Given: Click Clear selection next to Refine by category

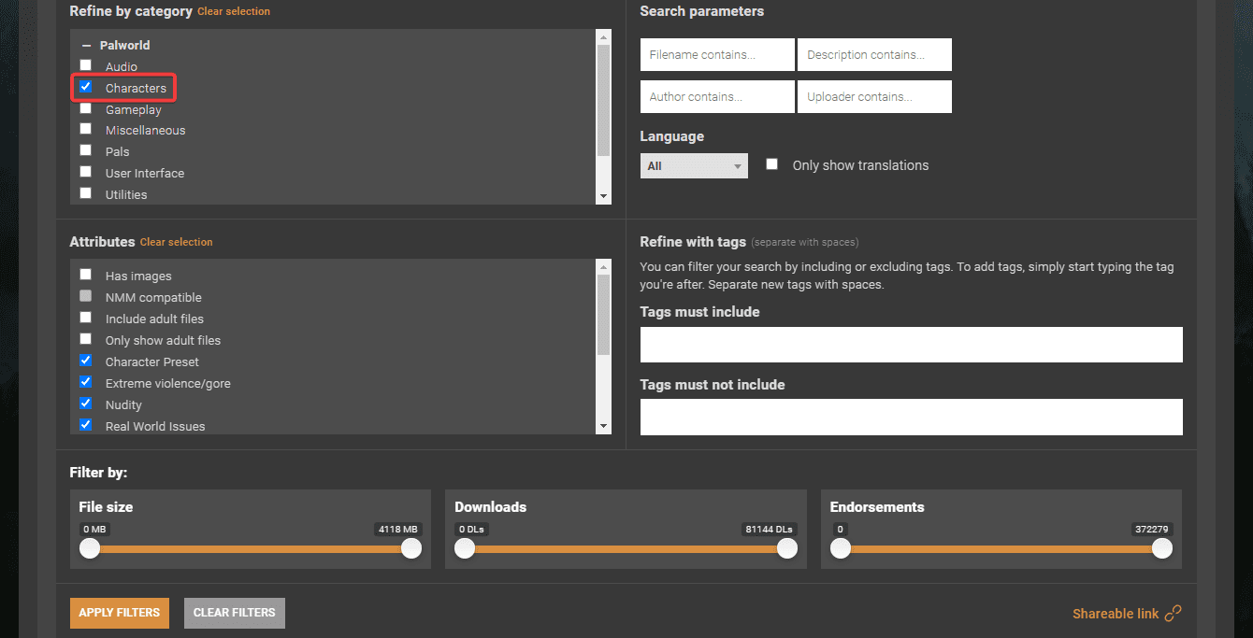Looking at the screenshot, I should tap(234, 11).
